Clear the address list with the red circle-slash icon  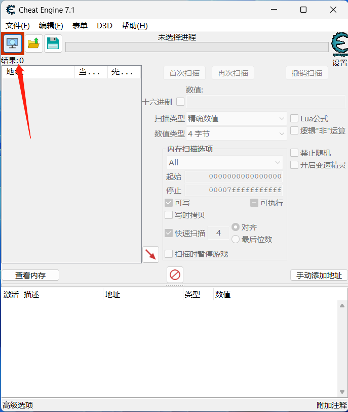(175, 275)
